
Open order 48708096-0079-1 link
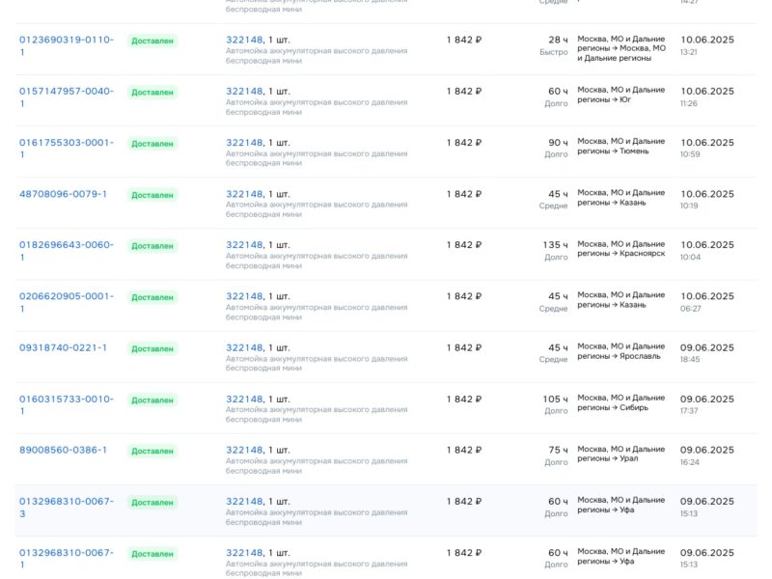pyautogui.click(x=63, y=194)
